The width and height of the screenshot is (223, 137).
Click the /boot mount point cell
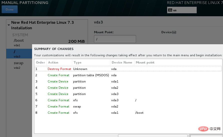(139, 113)
